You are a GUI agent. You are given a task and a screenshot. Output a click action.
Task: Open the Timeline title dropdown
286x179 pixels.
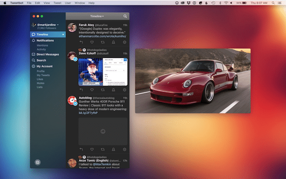(97, 16)
